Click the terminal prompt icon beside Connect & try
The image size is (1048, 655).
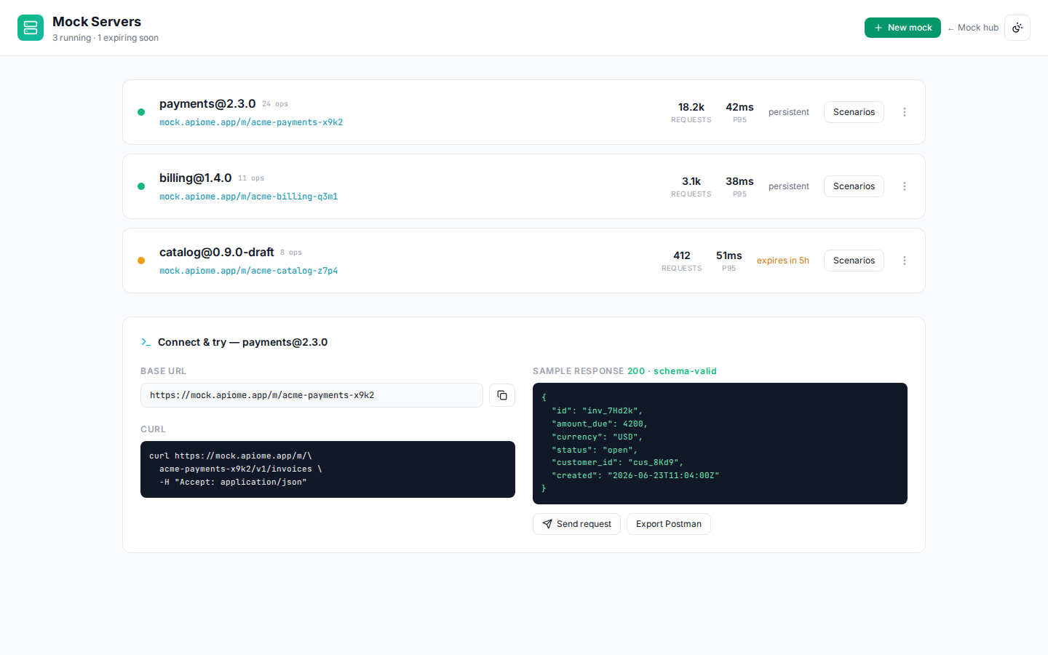click(146, 342)
